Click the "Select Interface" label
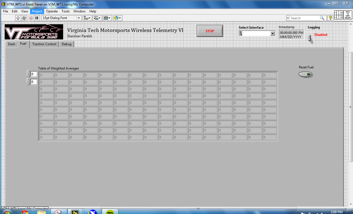The height and width of the screenshot is (214, 353). pyautogui.click(x=251, y=28)
